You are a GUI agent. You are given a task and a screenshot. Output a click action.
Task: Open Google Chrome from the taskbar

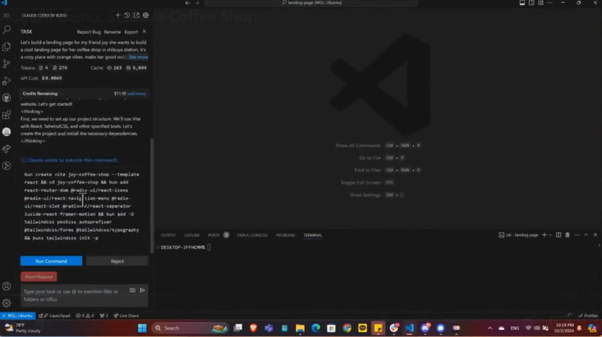[347, 328]
